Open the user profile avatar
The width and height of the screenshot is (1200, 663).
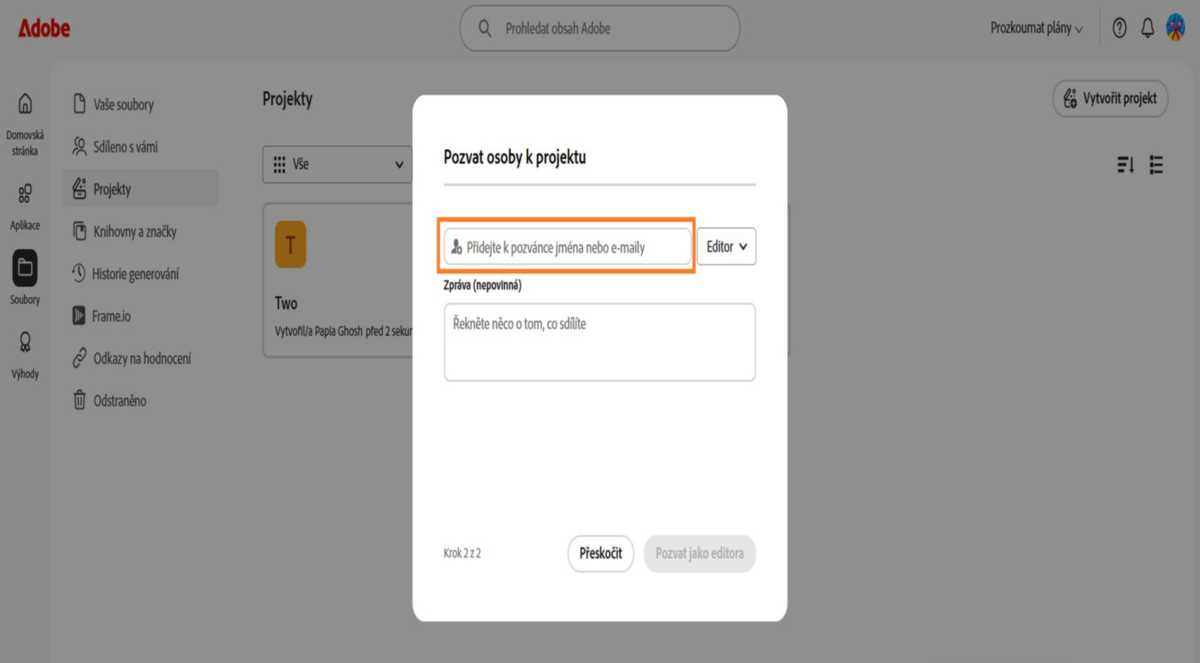[1176, 28]
